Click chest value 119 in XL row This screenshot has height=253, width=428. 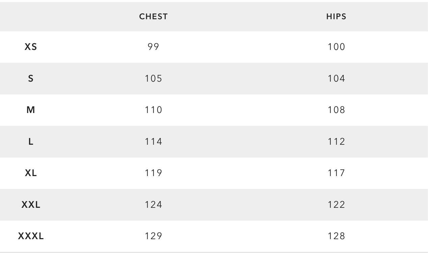coord(154,173)
